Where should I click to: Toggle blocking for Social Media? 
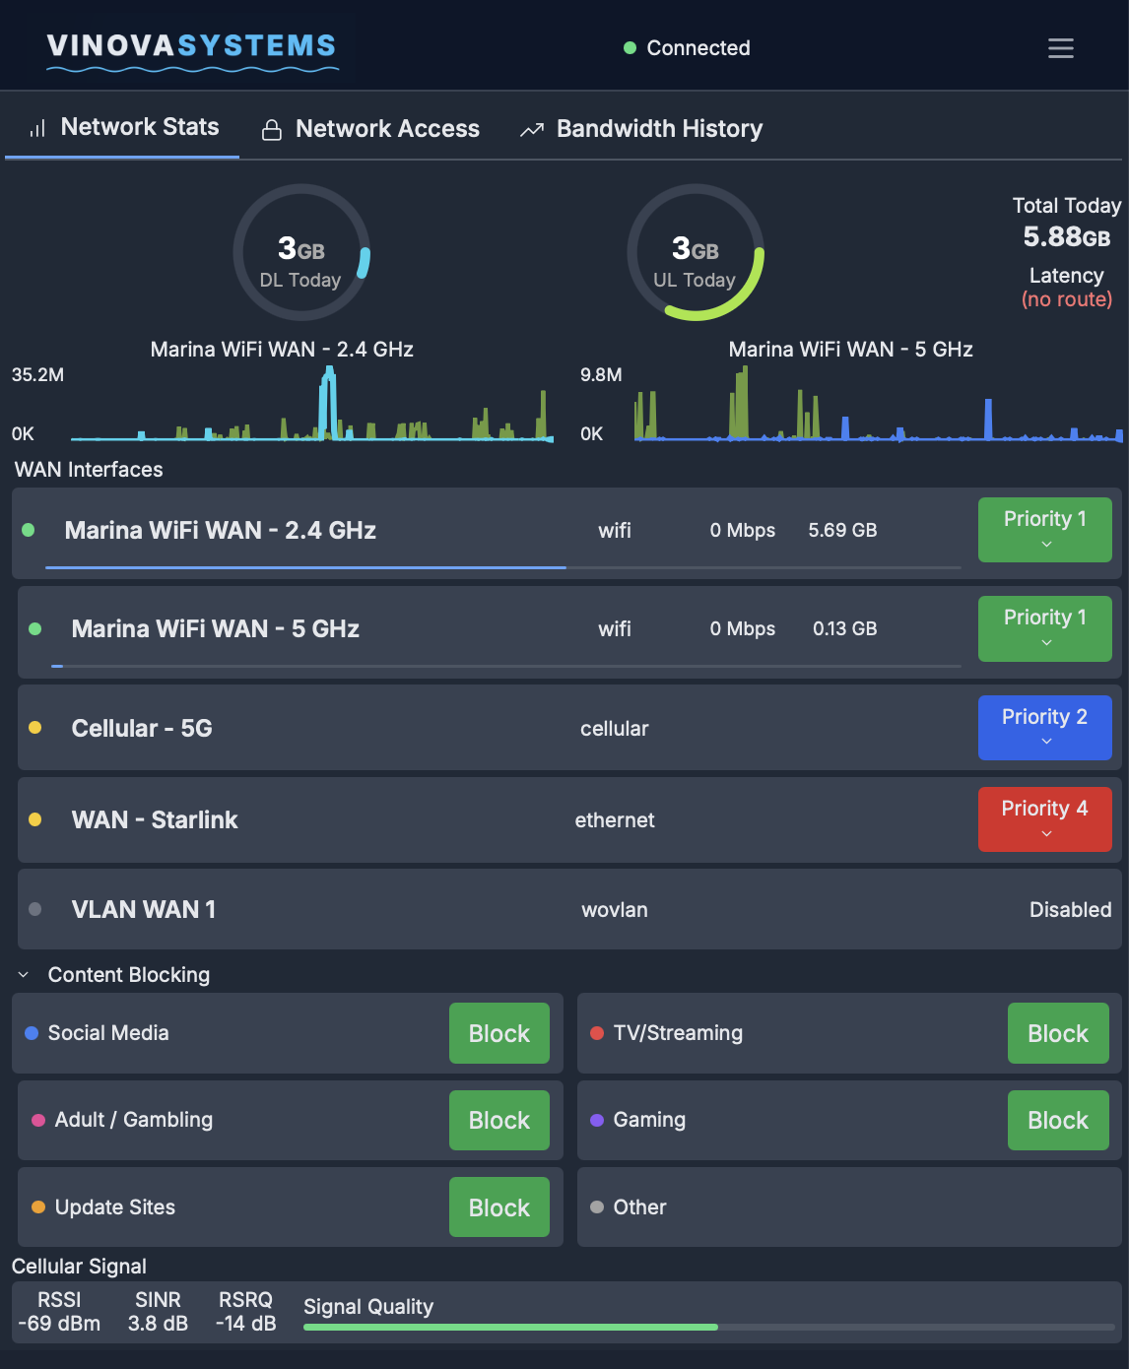click(498, 1033)
